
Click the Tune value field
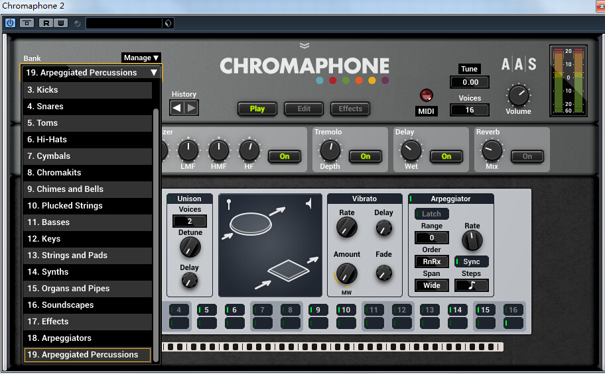(470, 82)
